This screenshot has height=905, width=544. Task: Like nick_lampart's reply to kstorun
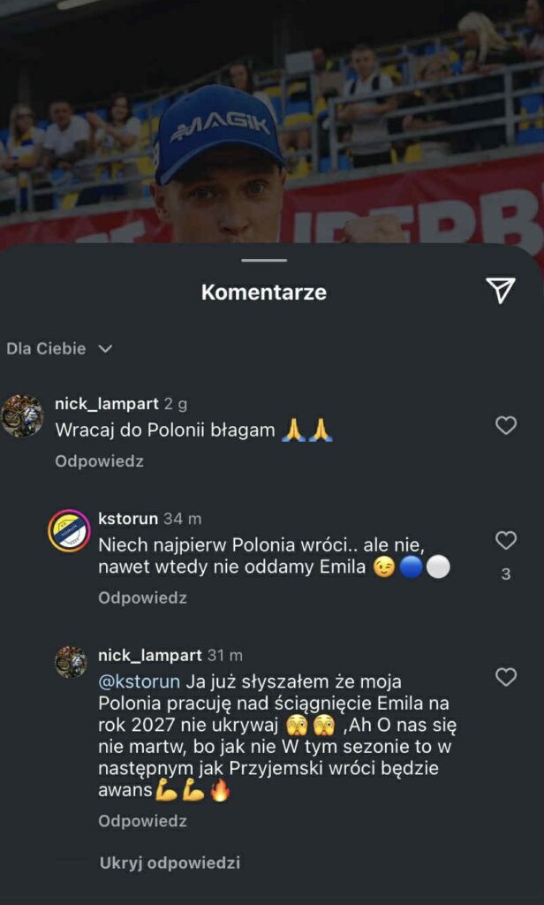pyautogui.click(x=505, y=678)
